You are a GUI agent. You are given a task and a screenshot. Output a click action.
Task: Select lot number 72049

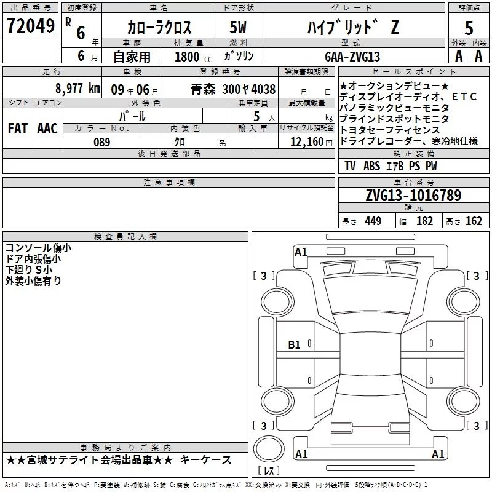30,25
